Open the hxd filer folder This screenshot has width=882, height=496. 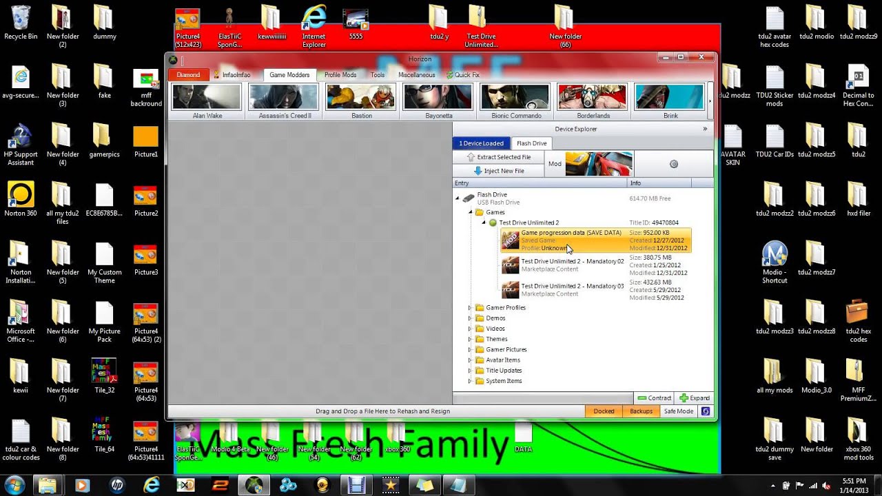pos(858,199)
